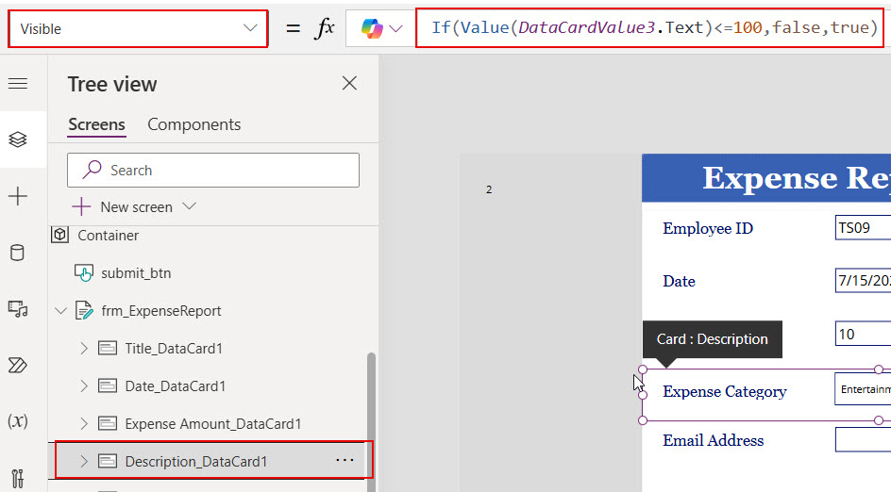This screenshot has height=492, width=891.
Task: Open more options for Description_DataCard1
Action: 345,460
